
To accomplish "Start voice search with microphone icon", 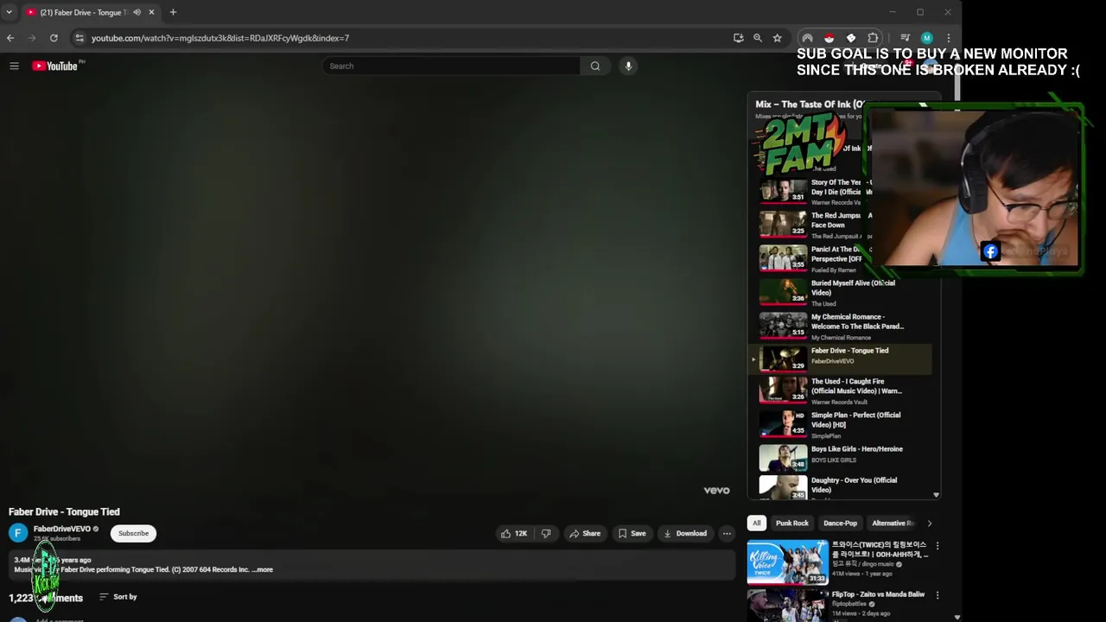I will click(x=628, y=66).
